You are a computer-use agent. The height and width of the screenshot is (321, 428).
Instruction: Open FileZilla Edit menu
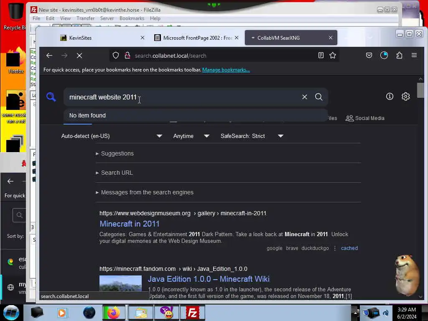click(x=50, y=18)
